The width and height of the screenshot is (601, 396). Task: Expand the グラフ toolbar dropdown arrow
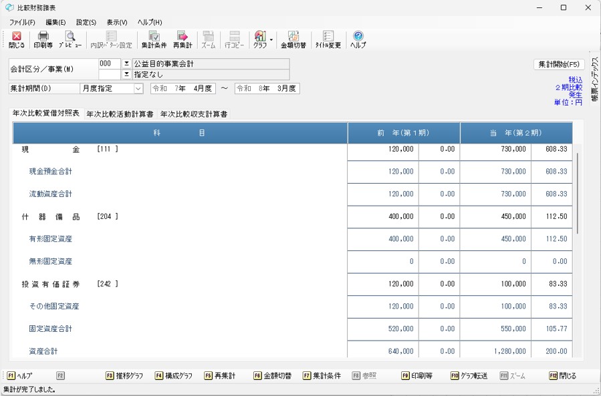pos(271,39)
